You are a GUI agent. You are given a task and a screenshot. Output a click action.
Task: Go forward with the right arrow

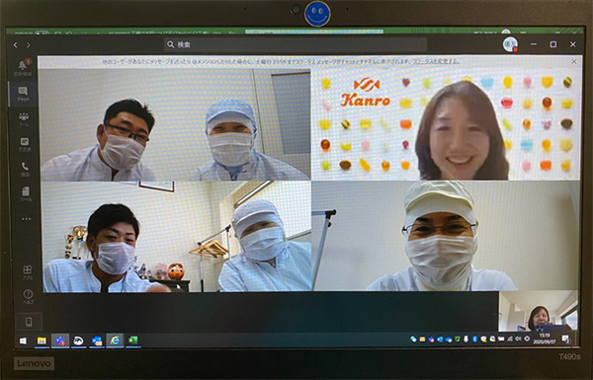click(x=29, y=45)
